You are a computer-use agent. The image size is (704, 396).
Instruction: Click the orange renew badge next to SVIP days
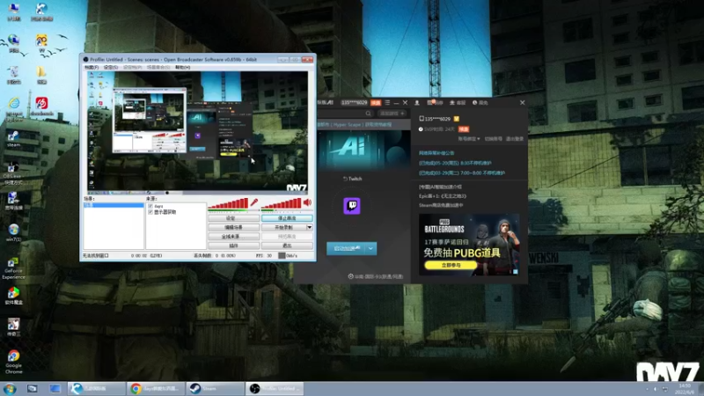pos(464,129)
